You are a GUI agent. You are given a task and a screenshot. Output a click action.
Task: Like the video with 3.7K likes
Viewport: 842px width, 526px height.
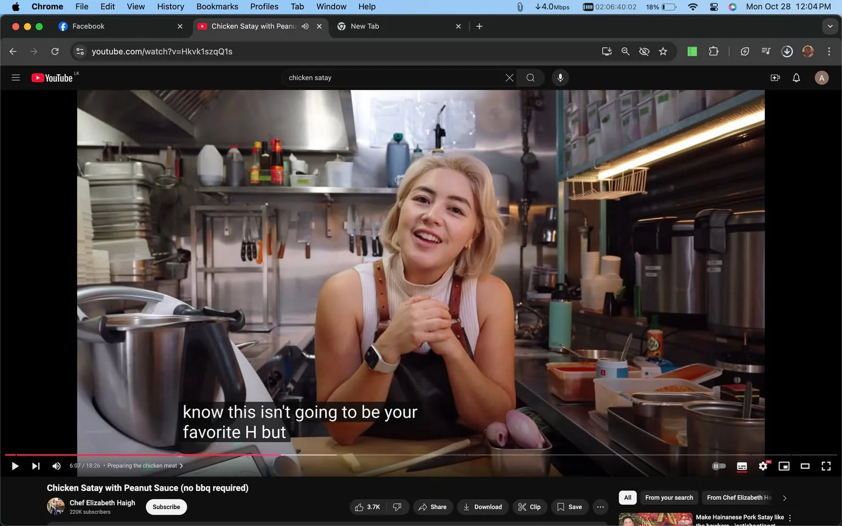click(x=368, y=507)
